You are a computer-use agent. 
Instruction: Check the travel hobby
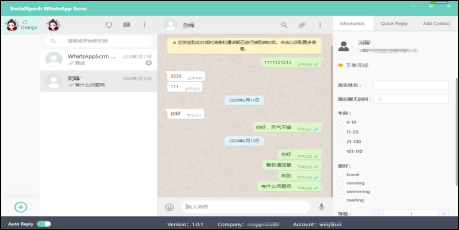click(x=340, y=174)
